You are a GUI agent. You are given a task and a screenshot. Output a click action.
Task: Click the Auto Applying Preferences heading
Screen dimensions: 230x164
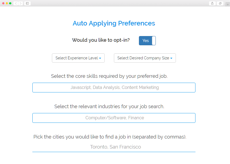pyautogui.click(x=114, y=23)
